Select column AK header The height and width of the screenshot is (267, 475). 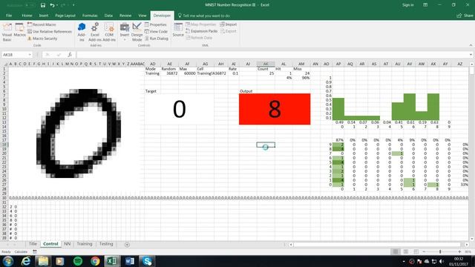266,64
